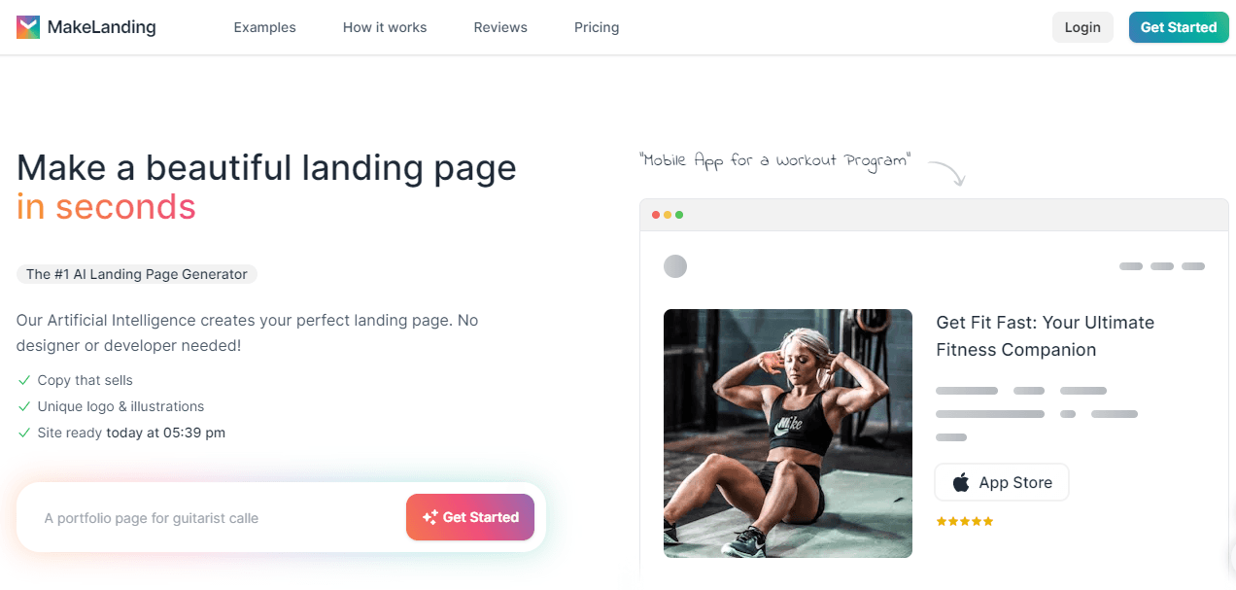
Task: Click the checkmark next to Unique logo & illustrations
Action: (24, 406)
